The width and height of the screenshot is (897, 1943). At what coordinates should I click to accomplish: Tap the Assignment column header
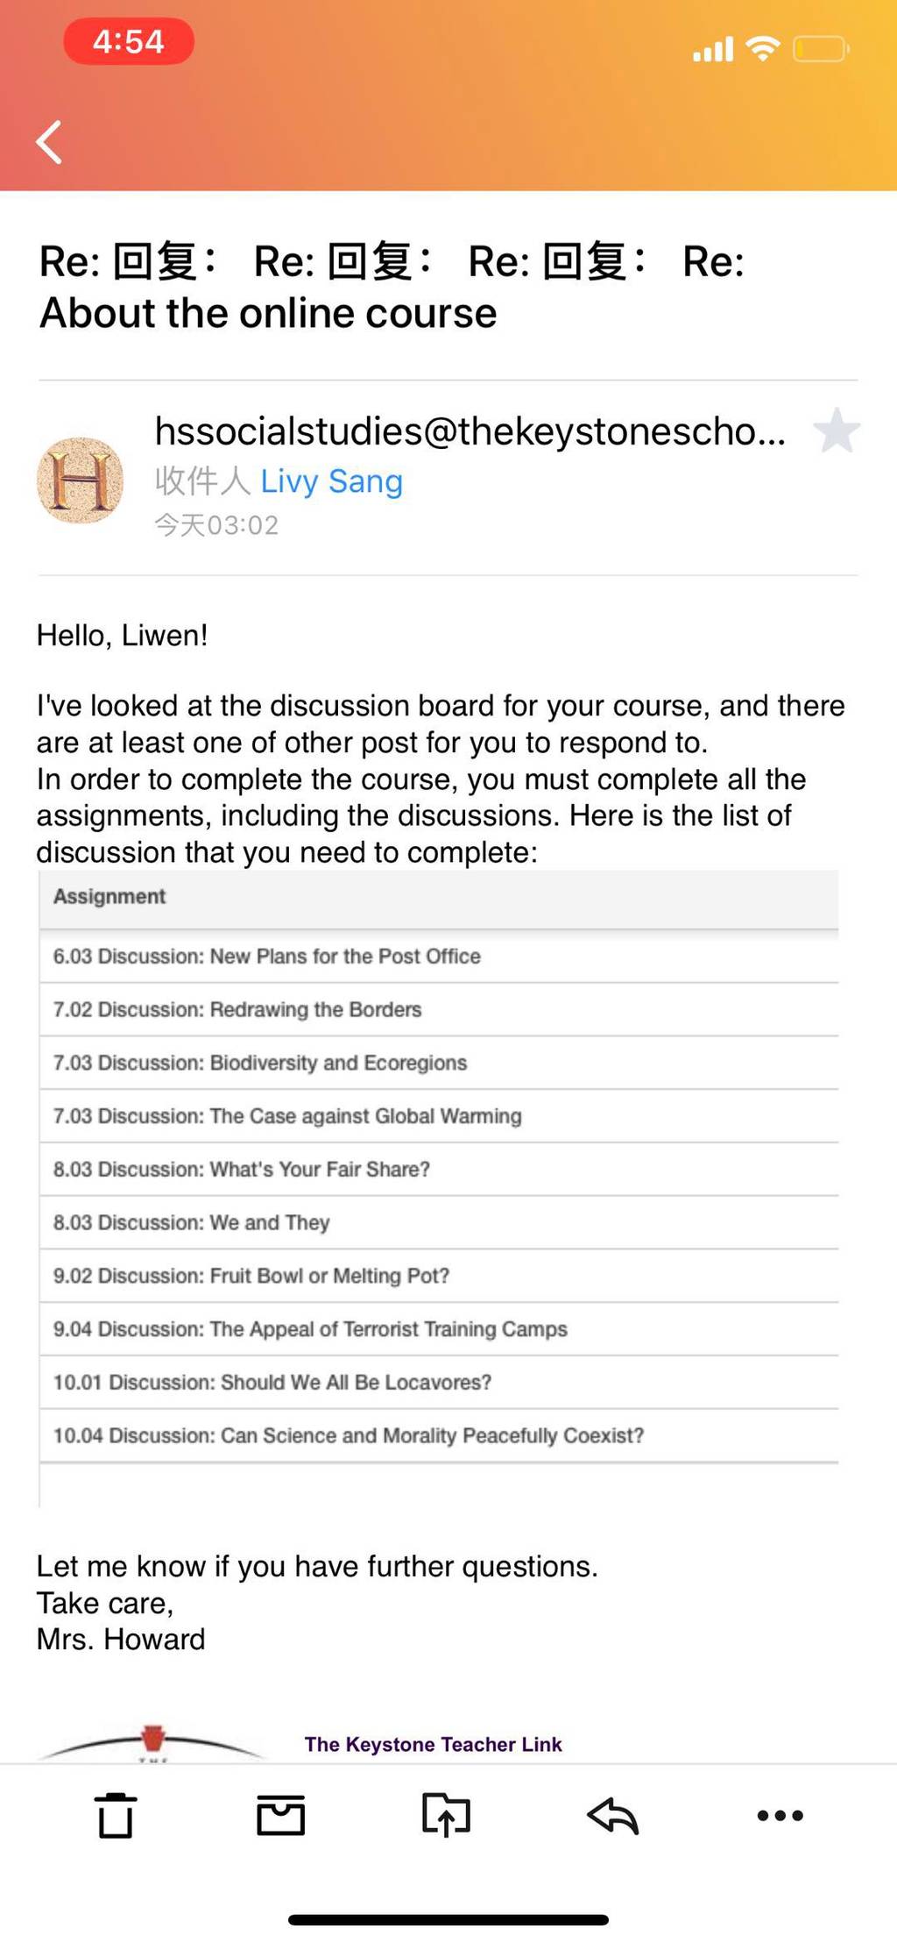pos(109,896)
